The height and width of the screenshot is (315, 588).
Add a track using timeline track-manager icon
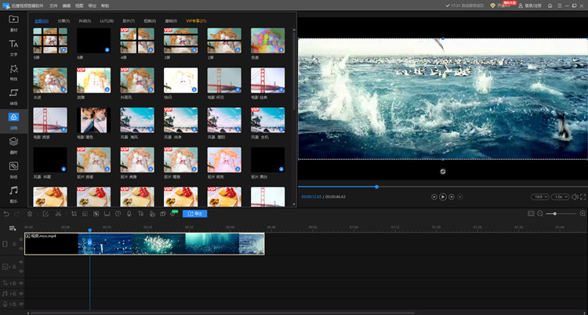pyautogui.click(x=13, y=228)
